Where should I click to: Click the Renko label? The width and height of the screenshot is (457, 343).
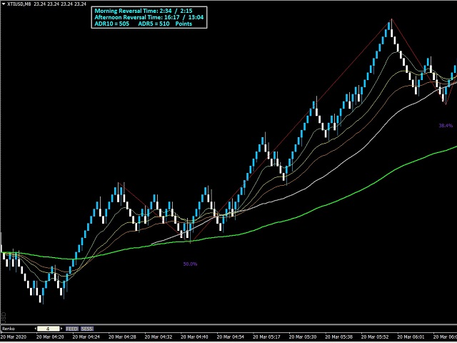[9, 329]
